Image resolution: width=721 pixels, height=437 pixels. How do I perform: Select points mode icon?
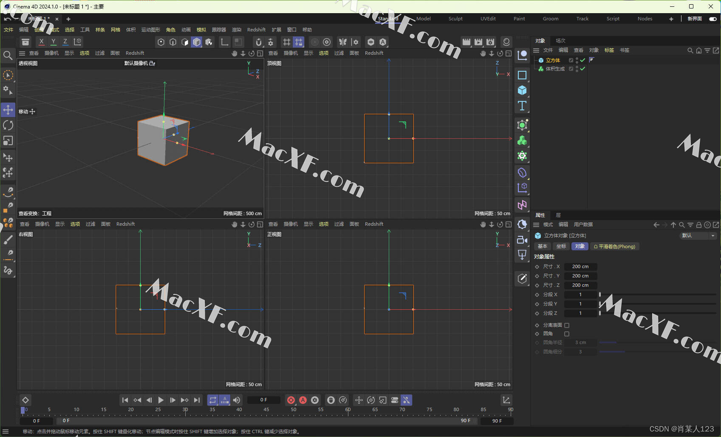click(161, 42)
